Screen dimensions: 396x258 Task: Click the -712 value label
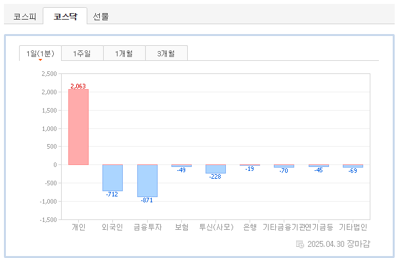[x=112, y=194]
